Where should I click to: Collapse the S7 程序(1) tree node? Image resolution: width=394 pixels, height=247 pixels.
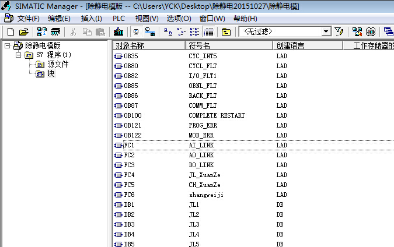click(x=18, y=55)
